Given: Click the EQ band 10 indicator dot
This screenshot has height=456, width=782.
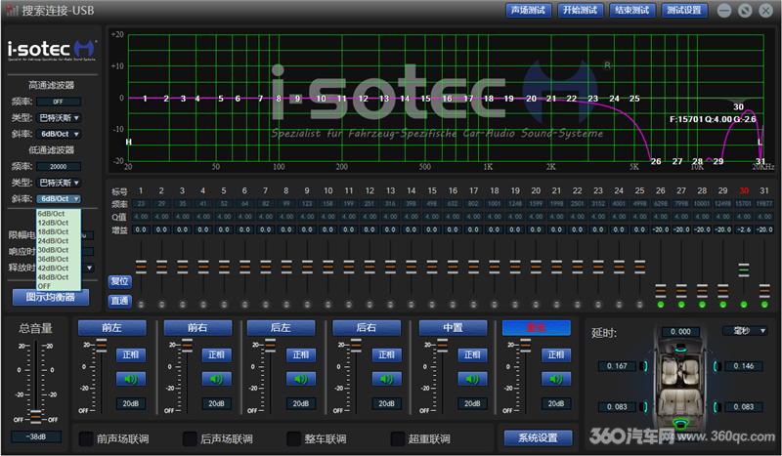Looking at the screenshot, I should pos(327,305).
